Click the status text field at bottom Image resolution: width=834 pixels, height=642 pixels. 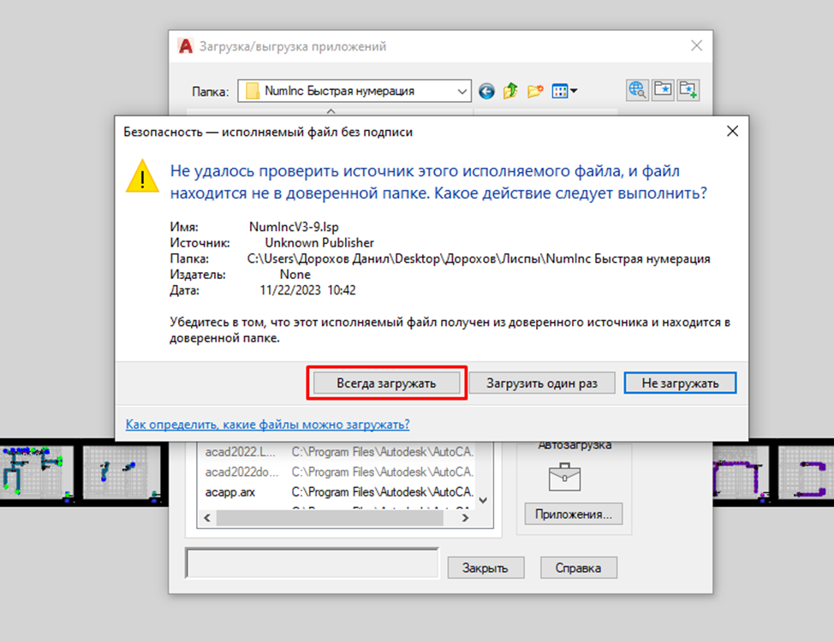tap(313, 562)
